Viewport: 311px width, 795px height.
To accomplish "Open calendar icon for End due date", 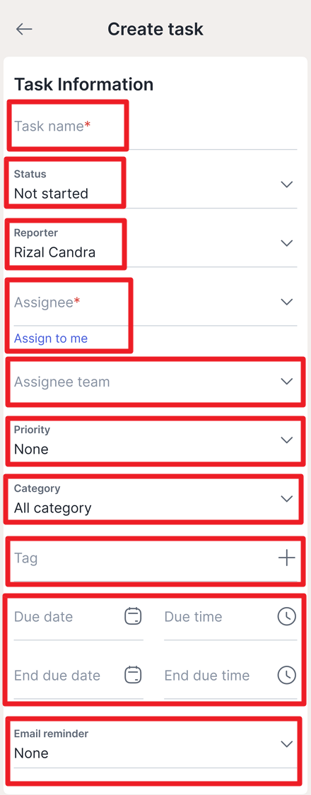I will click(133, 675).
